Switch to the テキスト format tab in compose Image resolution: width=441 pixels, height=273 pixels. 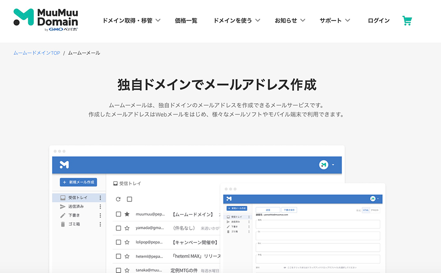click(x=375, y=210)
